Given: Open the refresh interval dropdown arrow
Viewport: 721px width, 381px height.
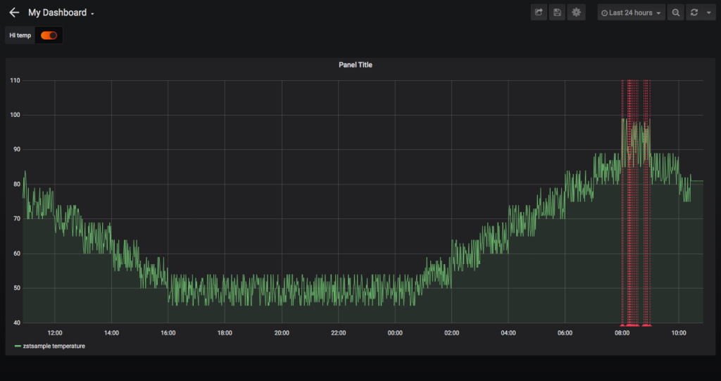Looking at the screenshot, I should 708,13.
